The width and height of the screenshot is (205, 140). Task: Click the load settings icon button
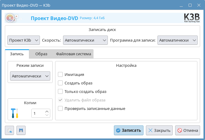9,130
